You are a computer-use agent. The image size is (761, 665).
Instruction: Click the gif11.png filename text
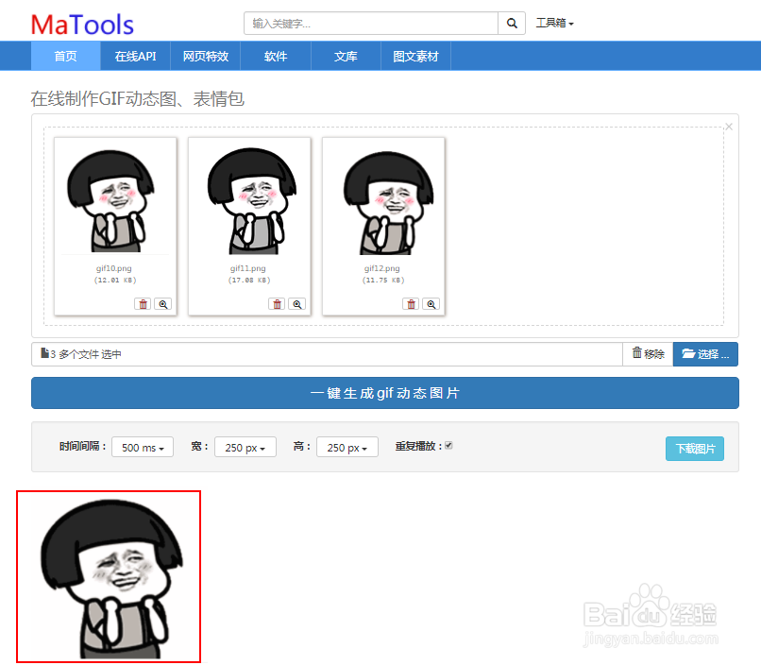[248, 268]
